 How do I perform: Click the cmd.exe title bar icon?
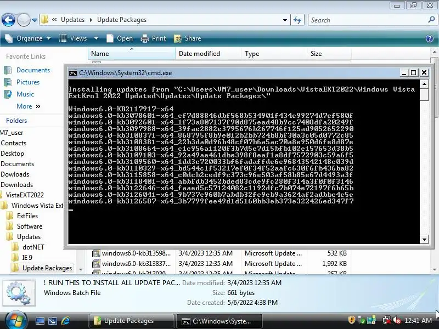coord(73,73)
